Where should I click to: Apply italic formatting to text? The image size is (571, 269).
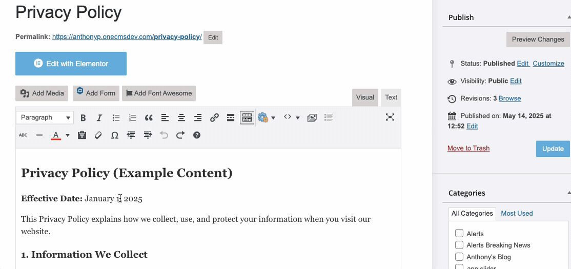click(99, 118)
